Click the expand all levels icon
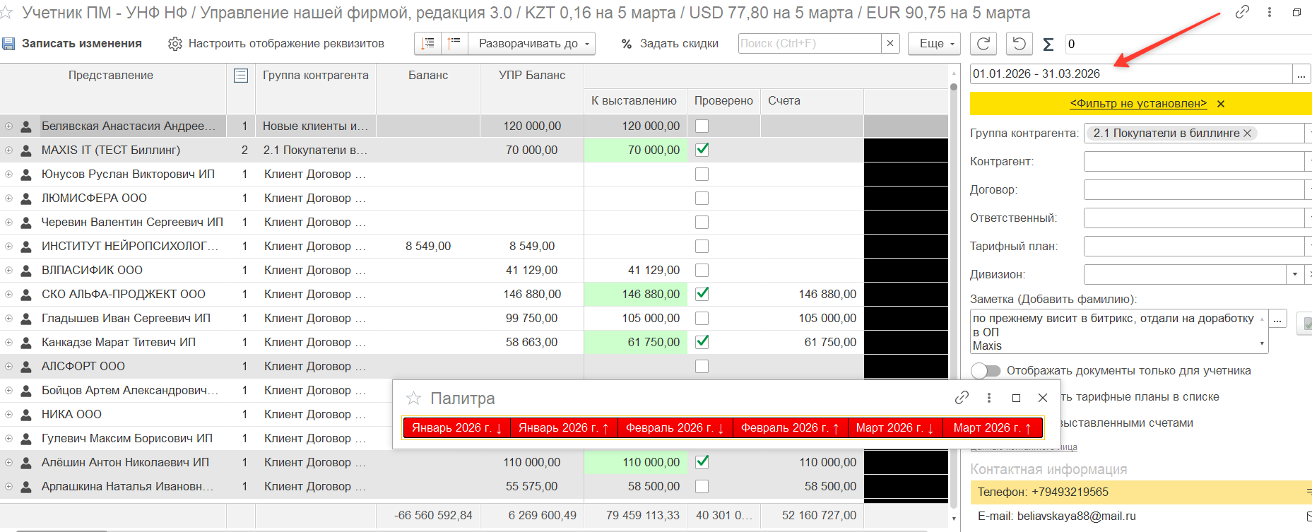1312x532 pixels. [x=427, y=44]
